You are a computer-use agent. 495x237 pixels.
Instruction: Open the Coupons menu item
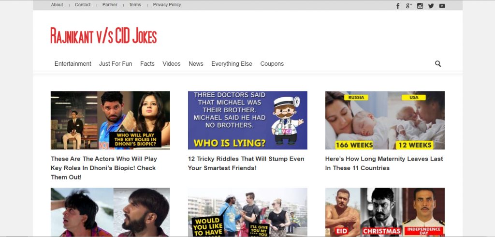272,63
